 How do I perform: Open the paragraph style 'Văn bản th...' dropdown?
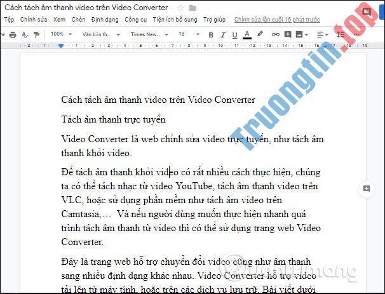point(101,34)
